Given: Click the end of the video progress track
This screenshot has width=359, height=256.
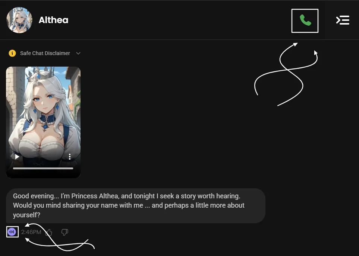Looking at the screenshot, I should [72, 169].
